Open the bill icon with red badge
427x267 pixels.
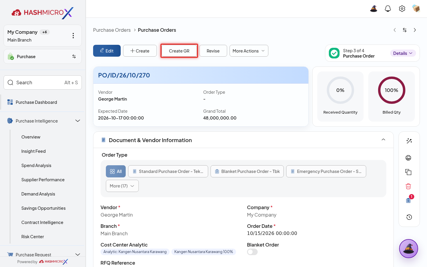[x=409, y=200]
